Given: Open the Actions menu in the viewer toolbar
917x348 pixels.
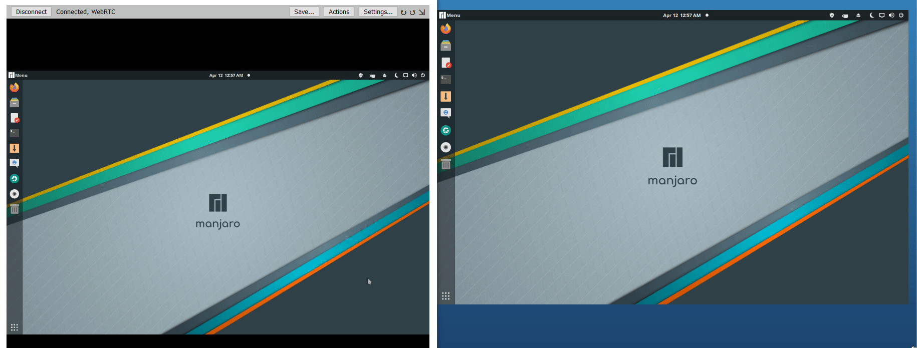Looking at the screenshot, I should tap(339, 12).
